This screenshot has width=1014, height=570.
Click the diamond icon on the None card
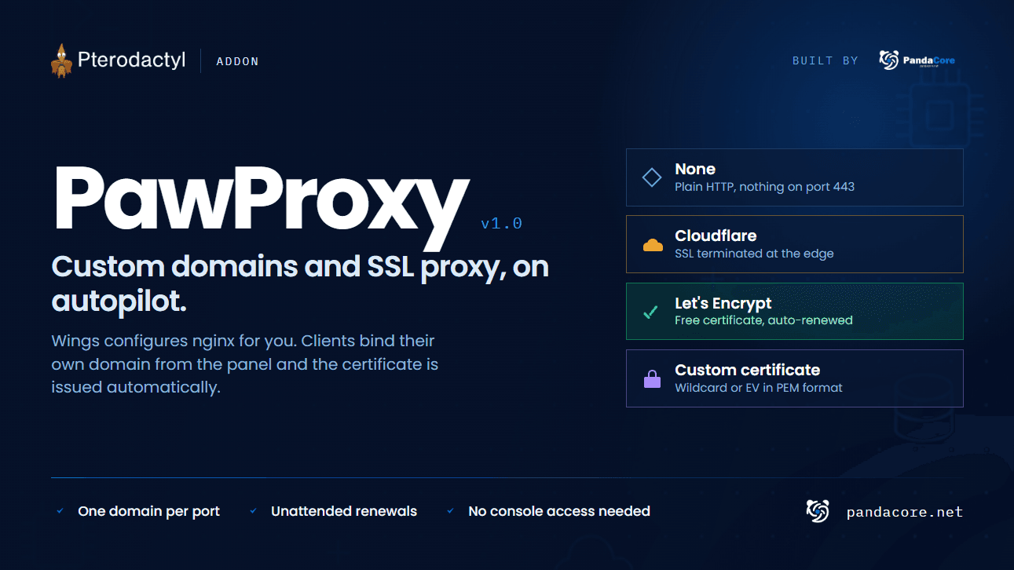pos(652,177)
